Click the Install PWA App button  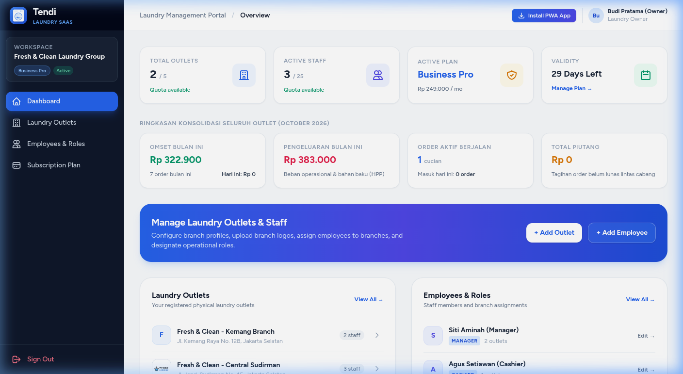tap(544, 16)
